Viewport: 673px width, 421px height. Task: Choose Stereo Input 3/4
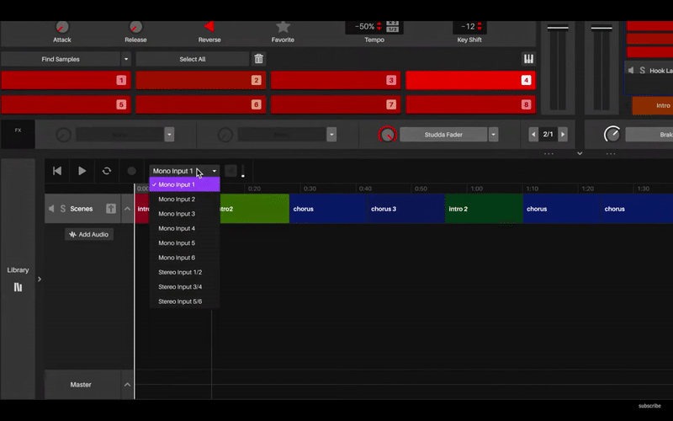184,287
